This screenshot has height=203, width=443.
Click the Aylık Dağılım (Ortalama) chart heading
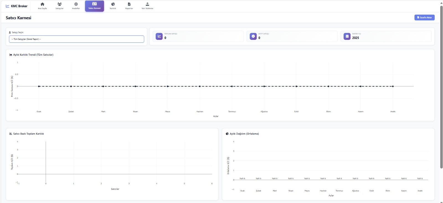(x=244, y=134)
